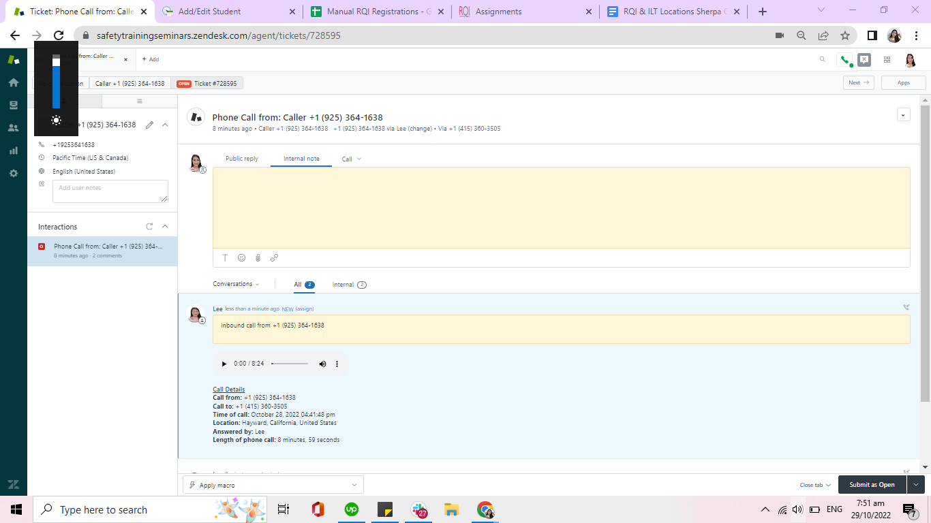
Task: Click the Next ticket button
Action: pyautogui.click(x=859, y=82)
